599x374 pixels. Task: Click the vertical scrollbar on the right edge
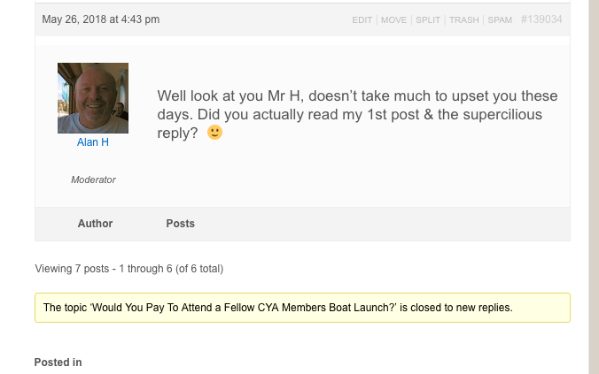click(x=594, y=177)
